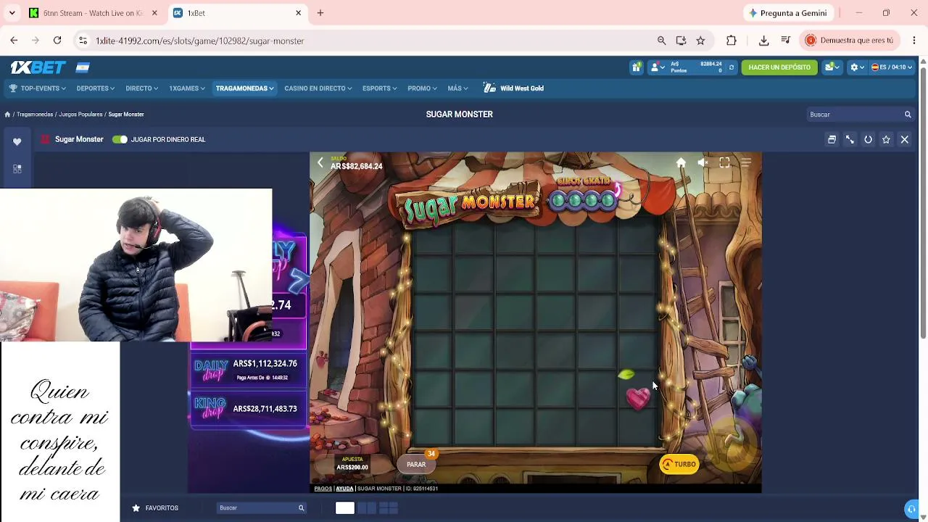The width and height of the screenshot is (928, 522).
Task: Open the gift bonuses icon in header
Action: click(x=636, y=67)
